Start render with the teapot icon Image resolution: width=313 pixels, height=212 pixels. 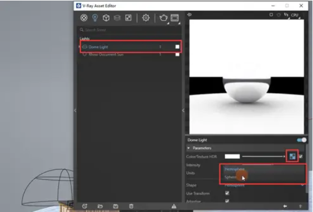point(163,18)
